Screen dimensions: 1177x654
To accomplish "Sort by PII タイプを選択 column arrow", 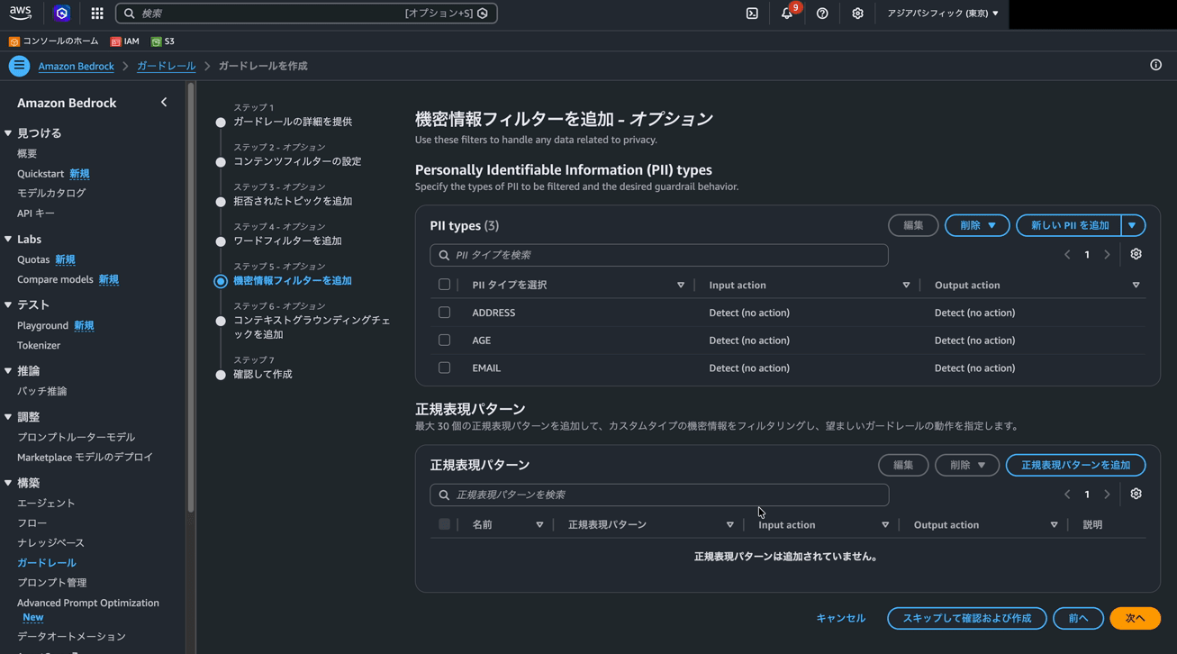I will 681,285.
